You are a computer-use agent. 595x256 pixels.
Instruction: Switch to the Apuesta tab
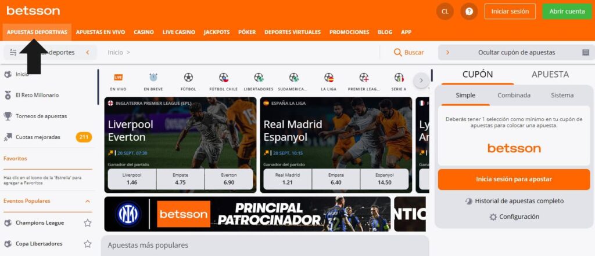[550, 74]
